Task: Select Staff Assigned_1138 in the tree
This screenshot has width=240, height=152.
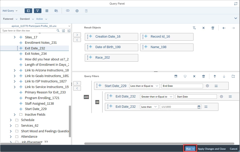Action: tap(39, 104)
